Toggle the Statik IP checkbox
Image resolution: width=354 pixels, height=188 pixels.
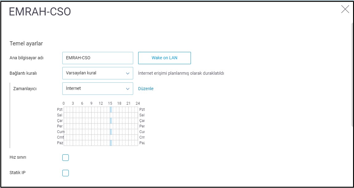coord(65,173)
